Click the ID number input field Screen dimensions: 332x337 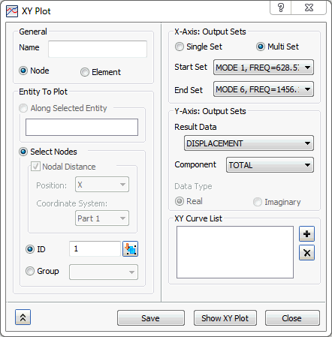coord(95,248)
